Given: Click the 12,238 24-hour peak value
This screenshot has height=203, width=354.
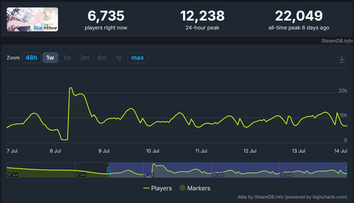Looking at the screenshot, I should pos(202,16).
